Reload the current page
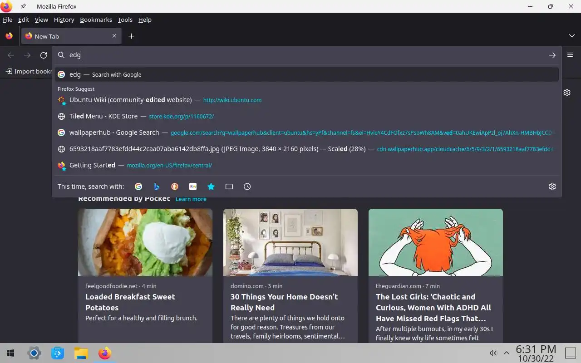 pos(44,55)
